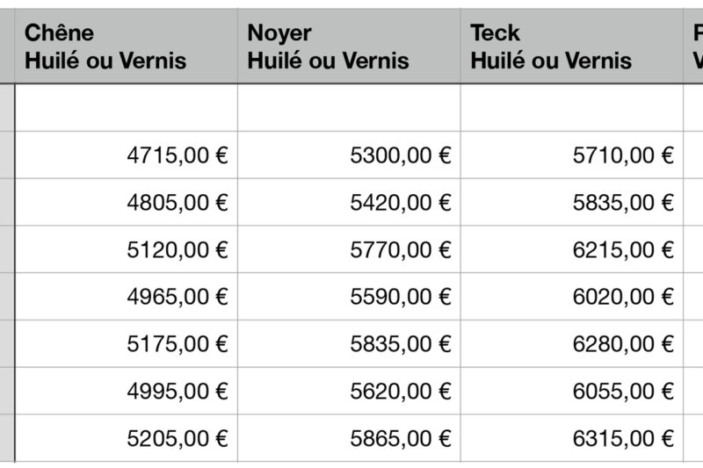Select the Chêne Huilé ou Vernis header cell
Viewport: 703px width, 468px height.
coord(126,47)
